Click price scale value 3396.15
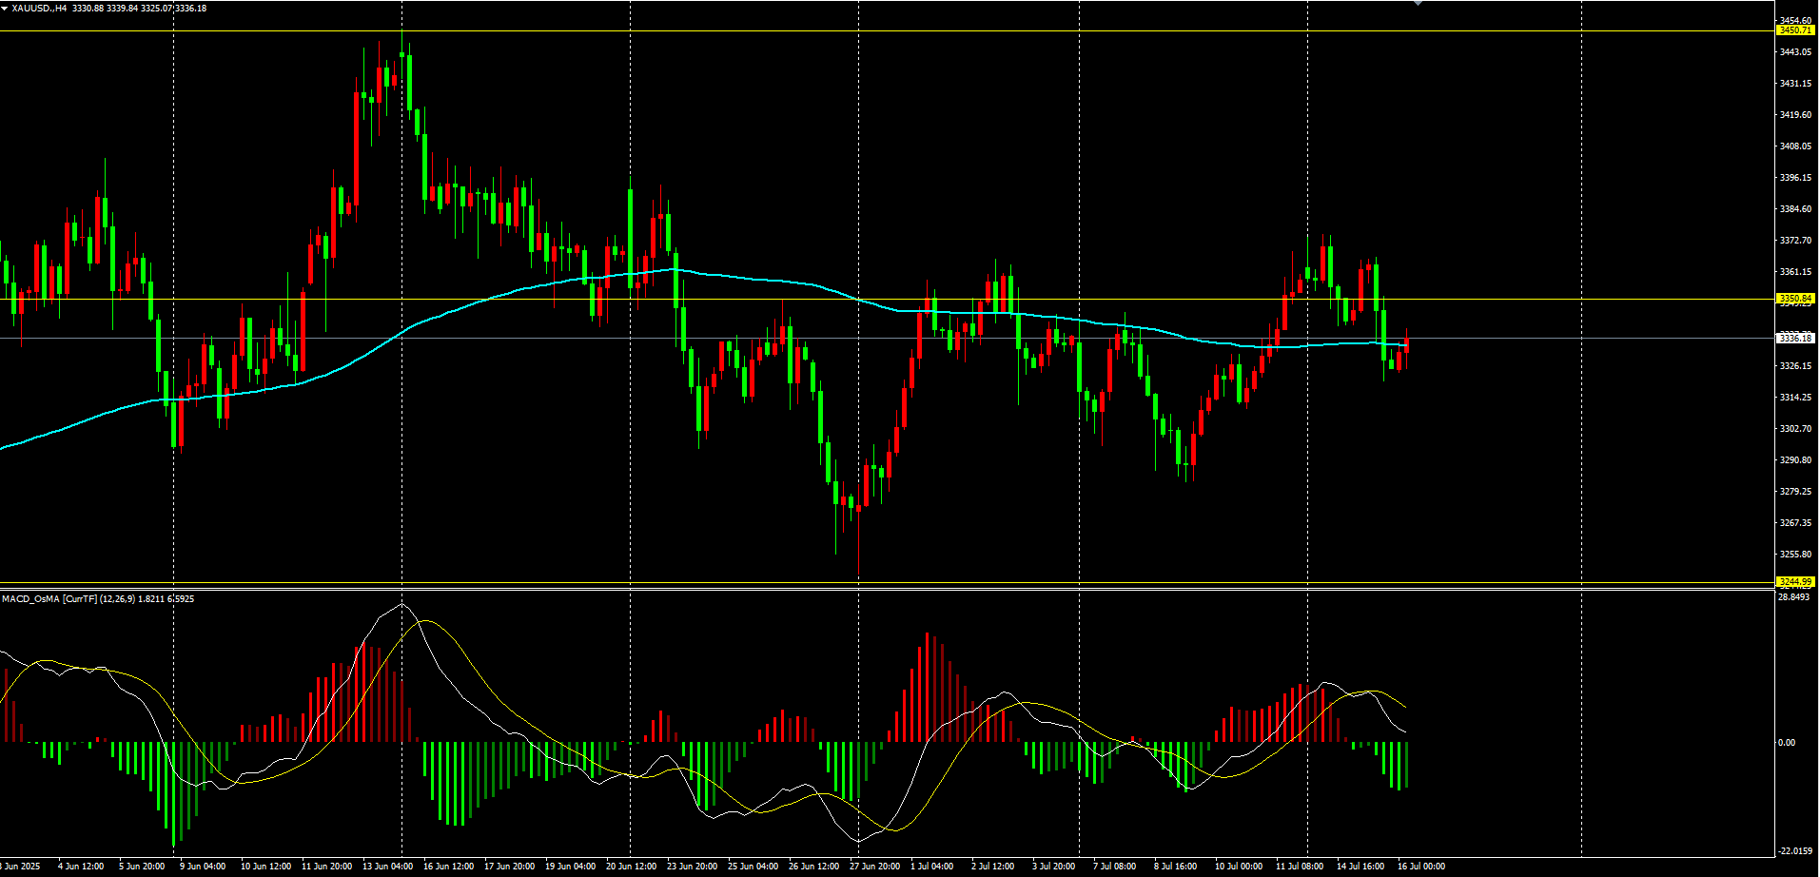 [x=1795, y=178]
